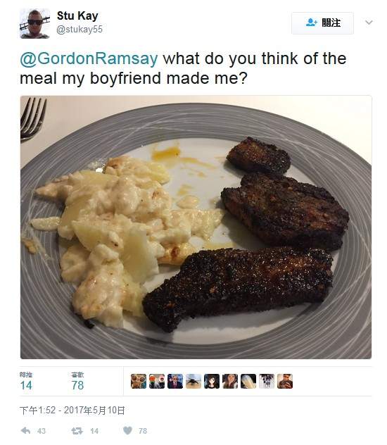Click the heart like icon
This screenshot has height=445, width=387.
coord(127,430)
